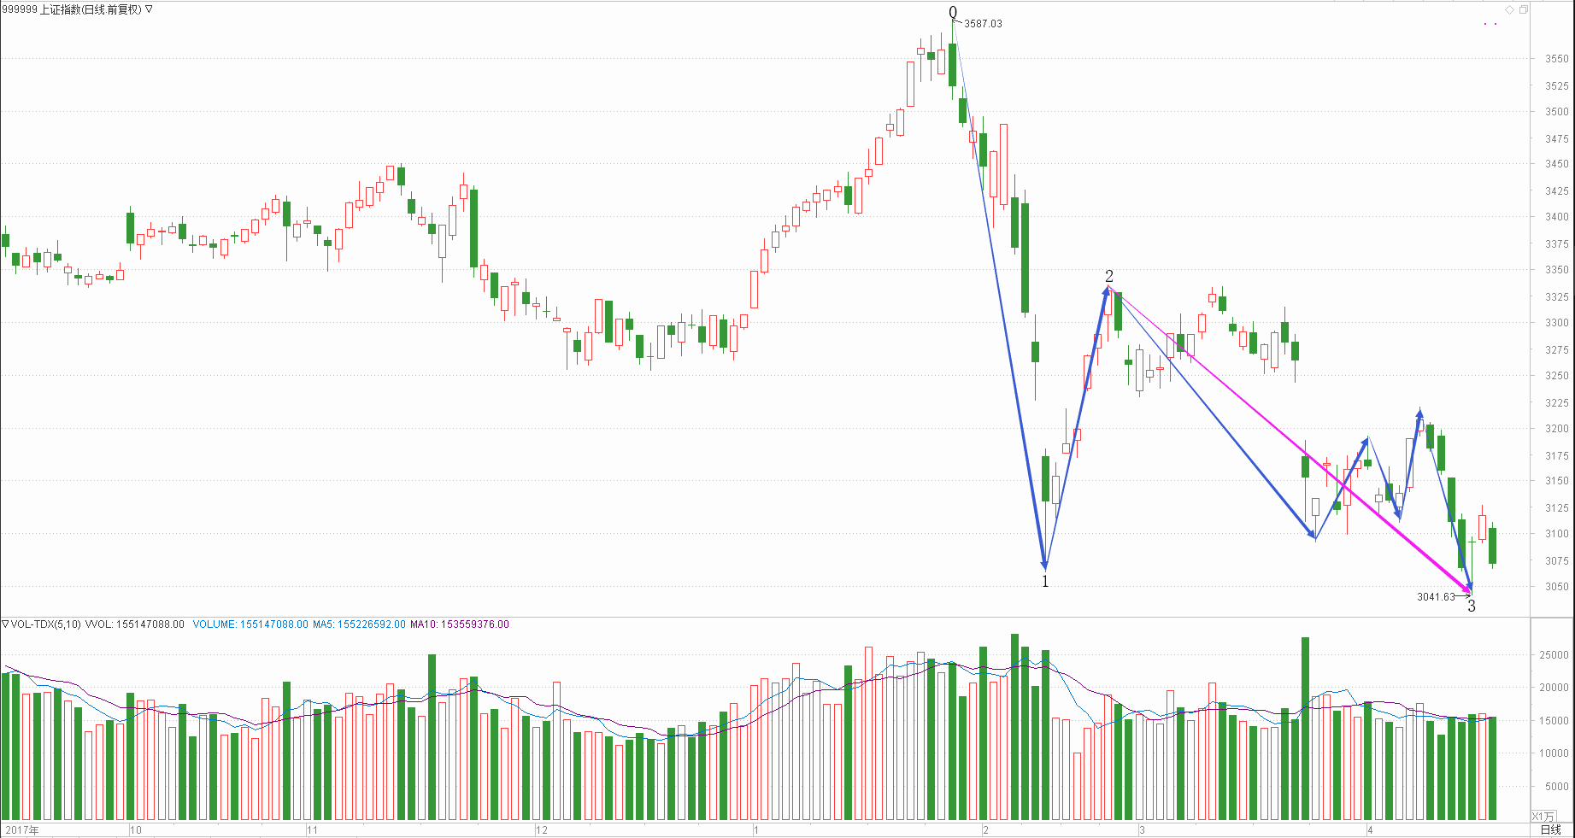
Task: Click the X1万 volume unit label
Action: click(1543, 817)
